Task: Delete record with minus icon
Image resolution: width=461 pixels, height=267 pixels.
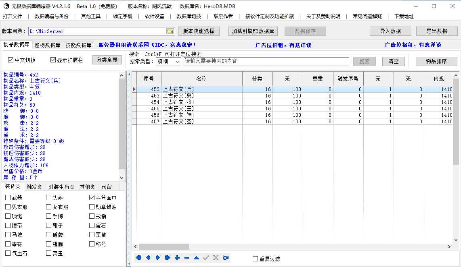Action: click(186, 258)
